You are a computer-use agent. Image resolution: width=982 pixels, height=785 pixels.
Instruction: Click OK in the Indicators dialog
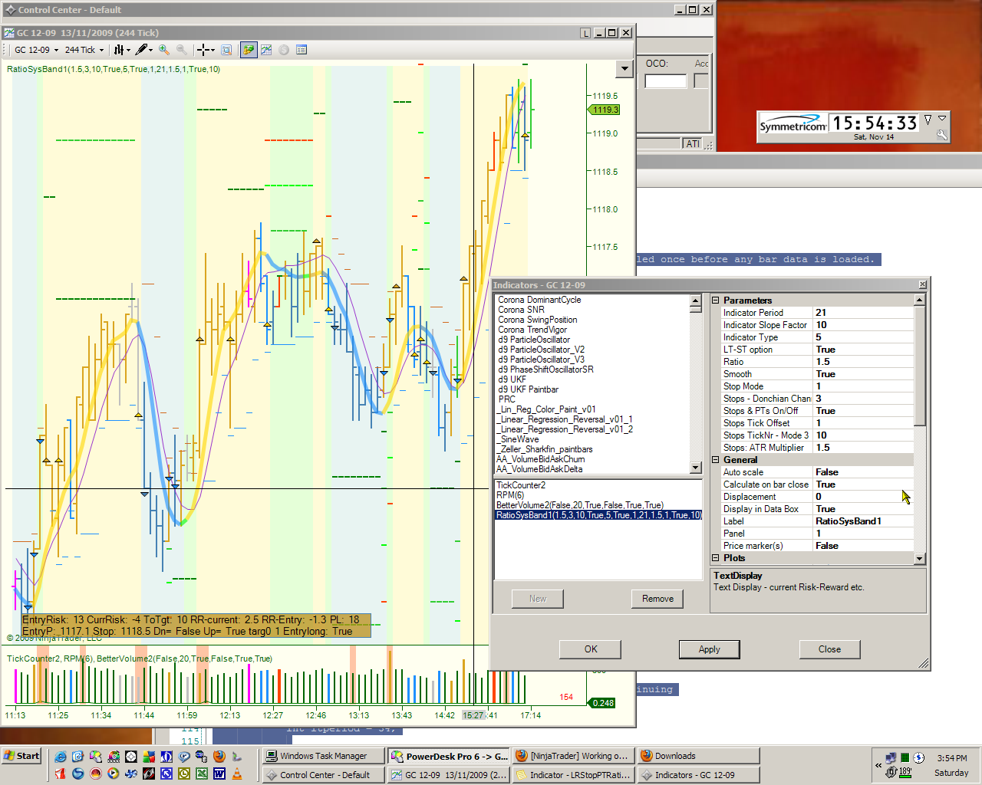tap(591, 649)
